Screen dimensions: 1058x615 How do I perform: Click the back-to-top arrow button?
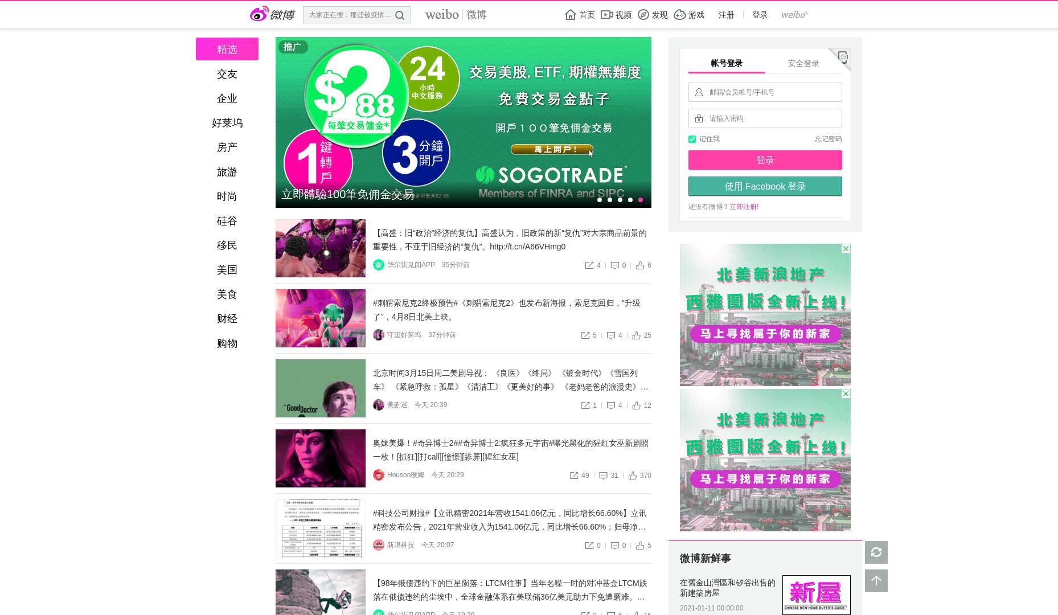tap(876, 581)
